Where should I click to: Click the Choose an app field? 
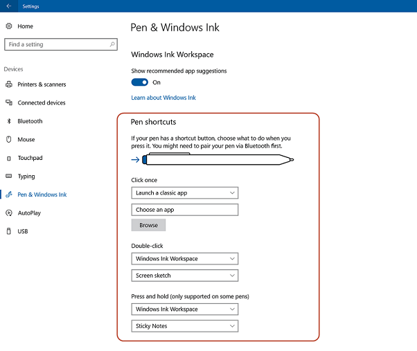[x=185, y=210]
